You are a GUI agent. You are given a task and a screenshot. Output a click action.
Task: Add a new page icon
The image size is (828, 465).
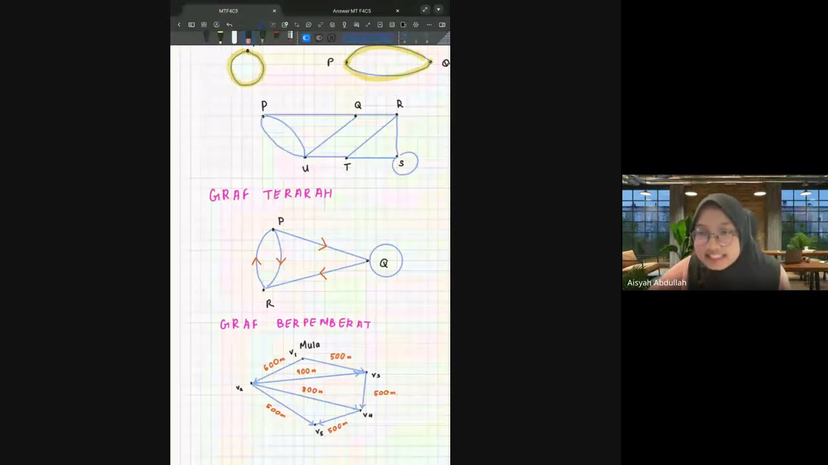point(380,25)
